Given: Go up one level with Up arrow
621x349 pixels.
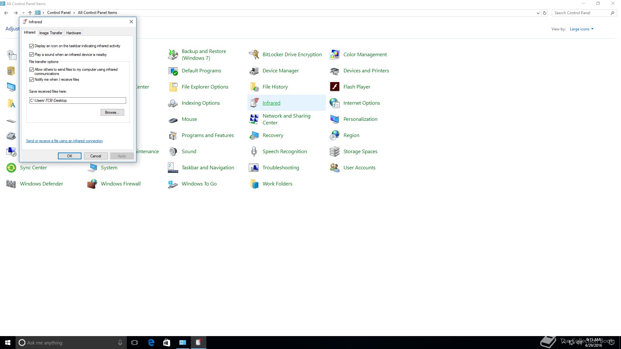Looking at the screenshot, I should pos(30,13).
